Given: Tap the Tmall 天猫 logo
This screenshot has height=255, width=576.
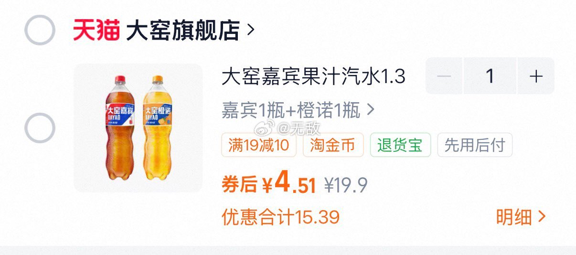Looking at the screenshot, I should coord(96,31).
